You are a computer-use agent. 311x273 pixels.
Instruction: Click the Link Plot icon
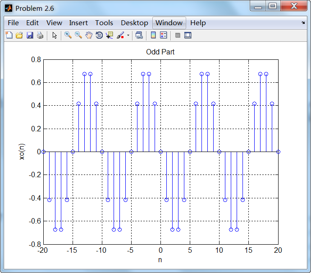[139, 36]
